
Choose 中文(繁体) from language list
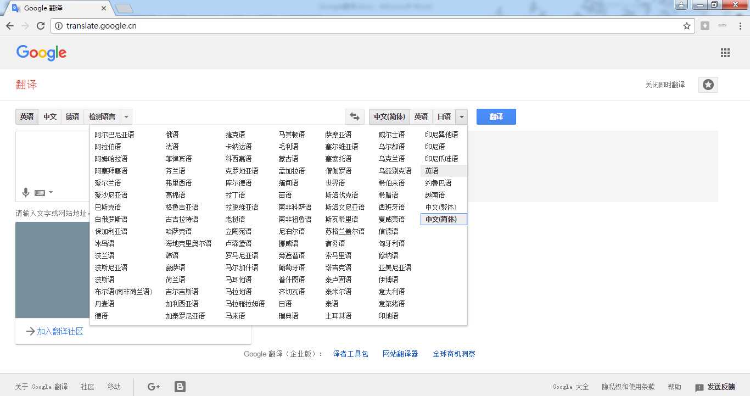point(441,207)
